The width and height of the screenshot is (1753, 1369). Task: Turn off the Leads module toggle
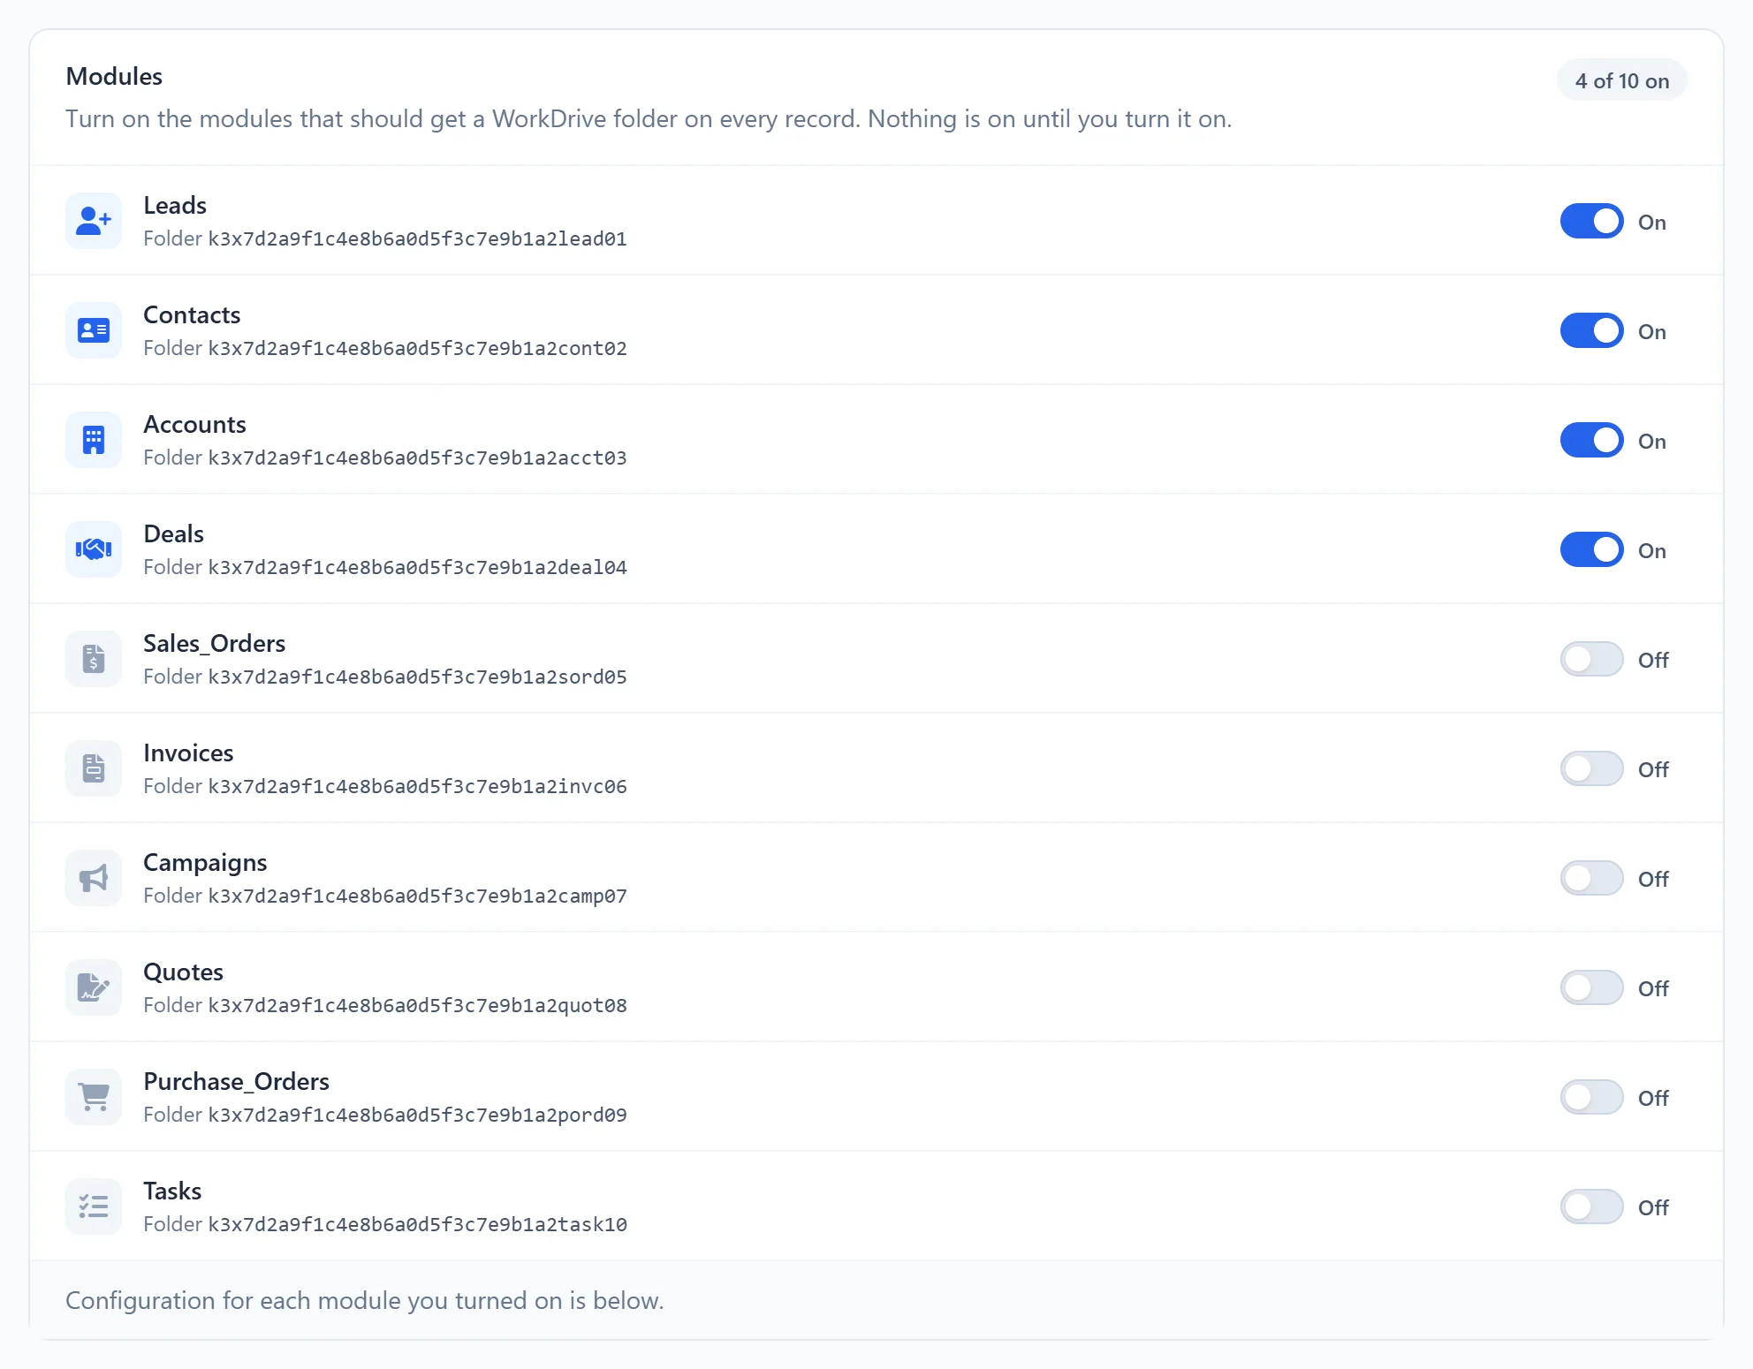coord(1591,221)
